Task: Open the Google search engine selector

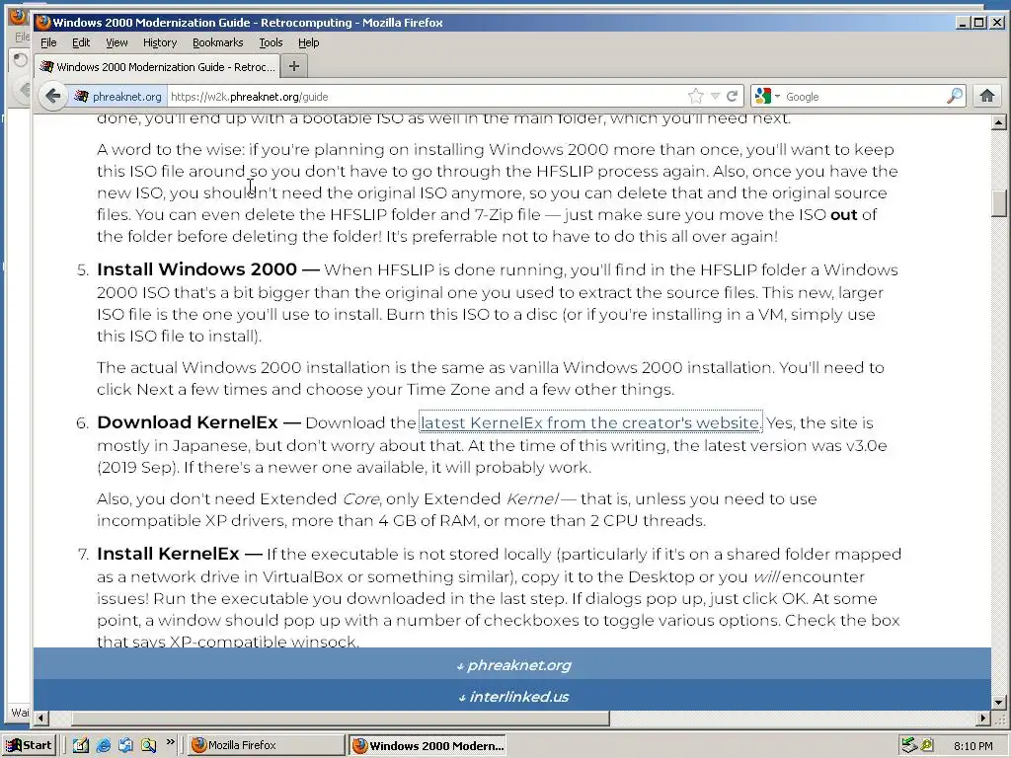Action: click(766, 96)
